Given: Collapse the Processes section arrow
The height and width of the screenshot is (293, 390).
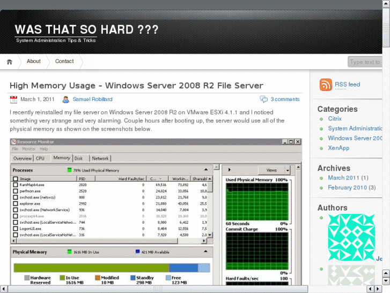Looking at the screenshot, I should click(x=206, y=169).
